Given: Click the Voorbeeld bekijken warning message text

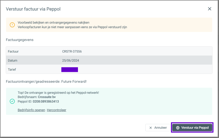Looking at the screenshot, I should pos(53,23).
